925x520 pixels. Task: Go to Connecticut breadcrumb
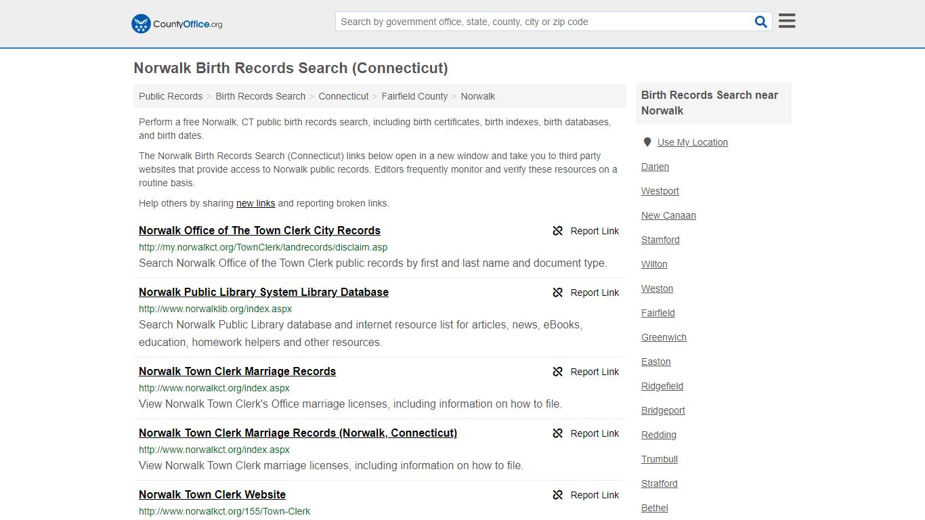pyautogui.click(x=343, y=96)
